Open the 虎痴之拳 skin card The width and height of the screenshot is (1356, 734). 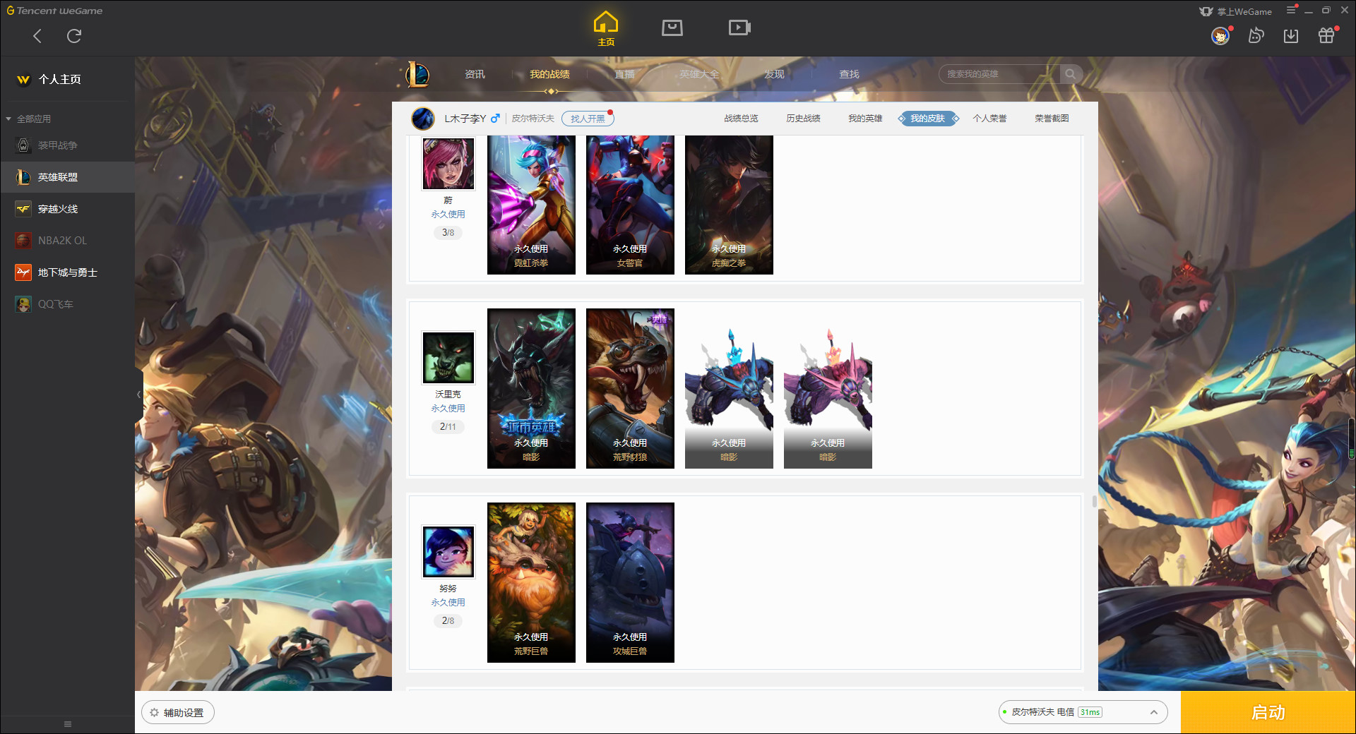729,205
